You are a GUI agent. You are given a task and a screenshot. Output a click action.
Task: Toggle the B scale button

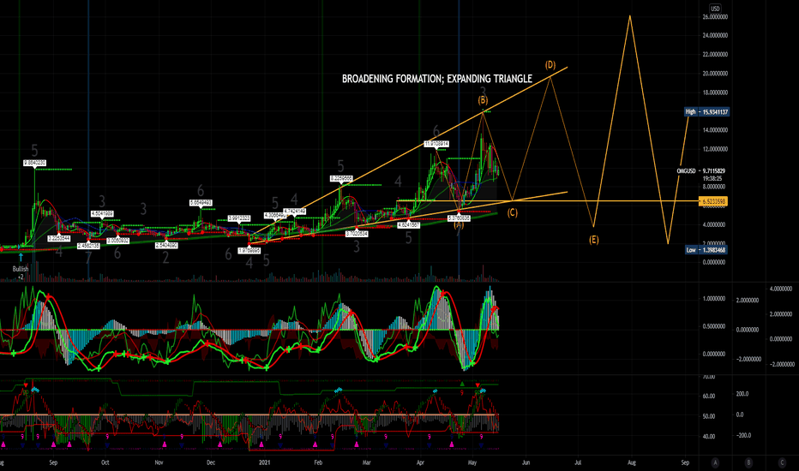pyautogui.click(x=748, y=462)
